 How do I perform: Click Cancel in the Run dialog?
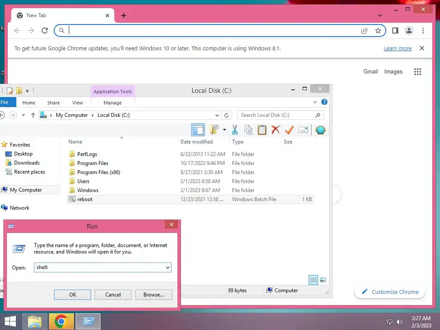coord(113,295)
